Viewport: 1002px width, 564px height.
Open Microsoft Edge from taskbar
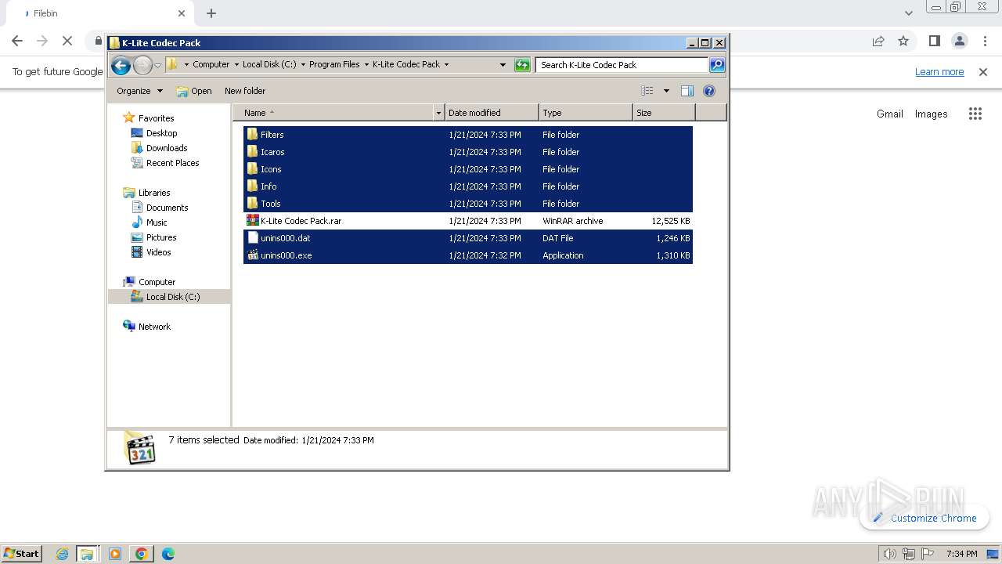point(168,554)
